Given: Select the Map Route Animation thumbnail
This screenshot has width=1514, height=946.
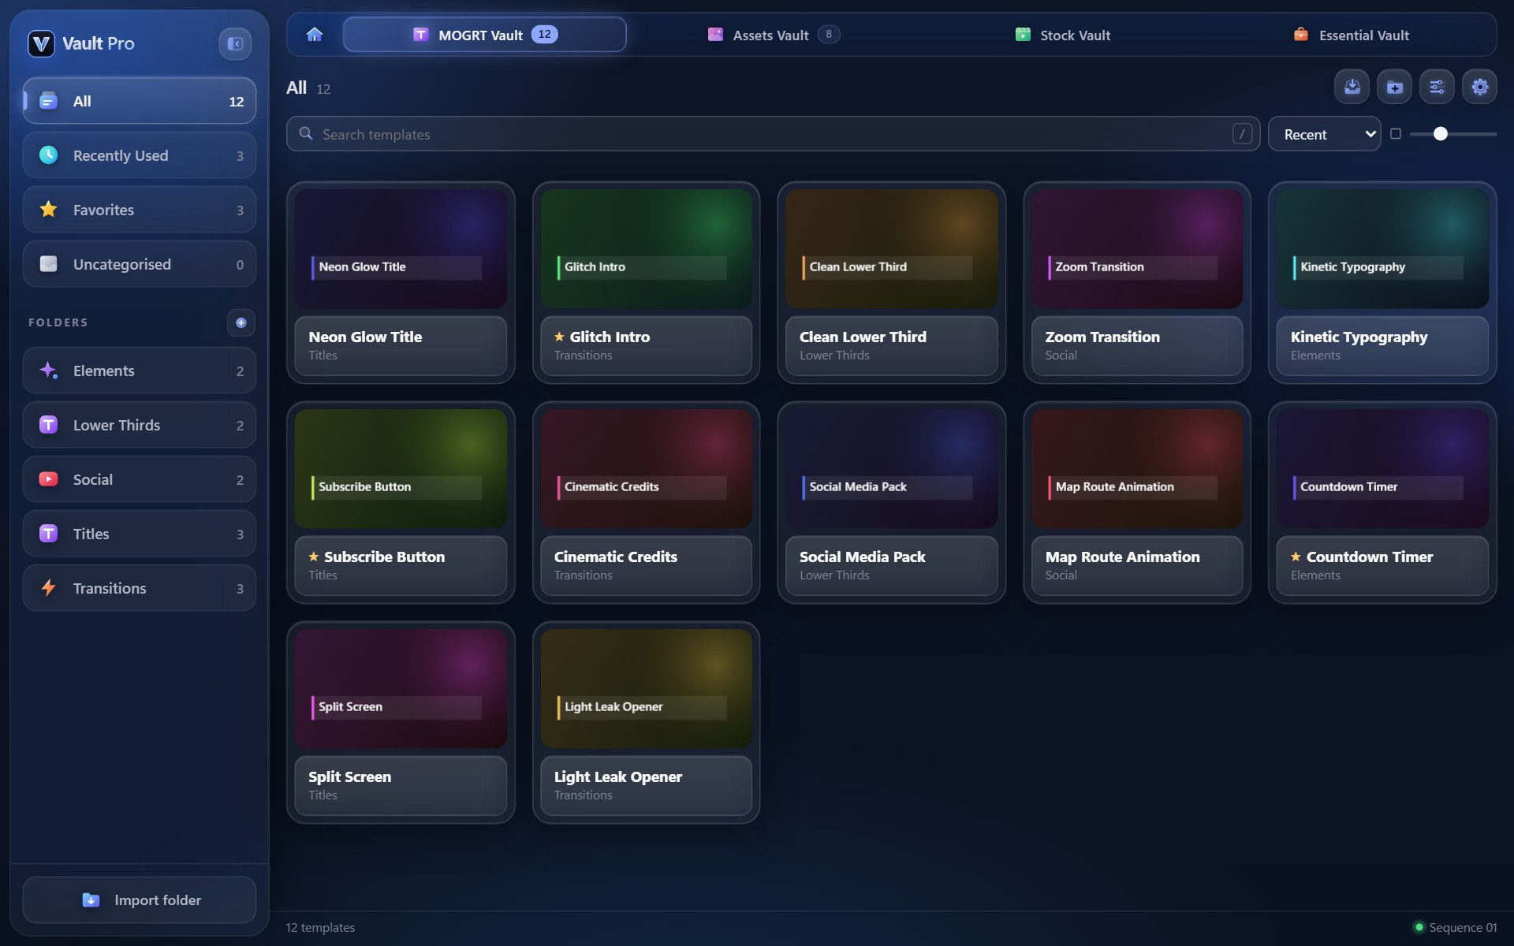Looking at the screenshot, I should 1137,468.
